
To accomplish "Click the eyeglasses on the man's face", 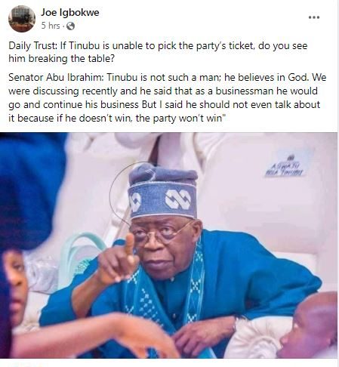I will point(159,234).
